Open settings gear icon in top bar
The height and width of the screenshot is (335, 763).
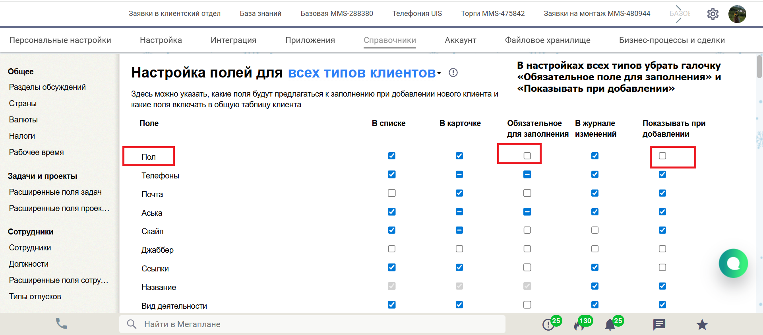[713, 14]
